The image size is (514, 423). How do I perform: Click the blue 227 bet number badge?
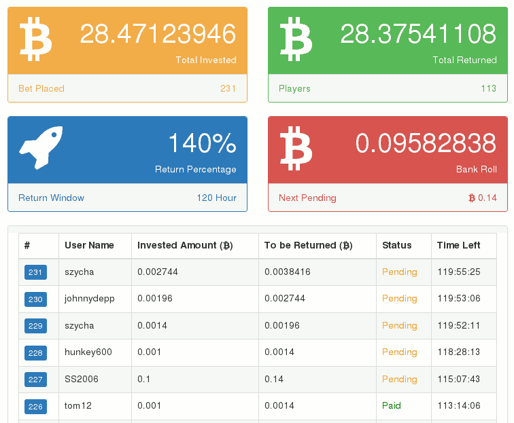click(x=35, y=380)
